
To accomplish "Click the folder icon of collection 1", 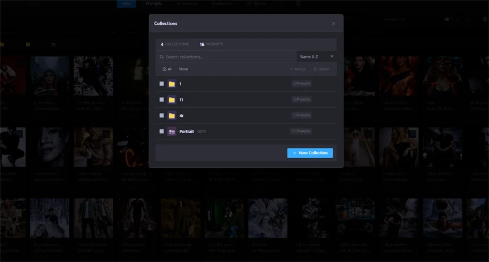I will pos(172,84).
